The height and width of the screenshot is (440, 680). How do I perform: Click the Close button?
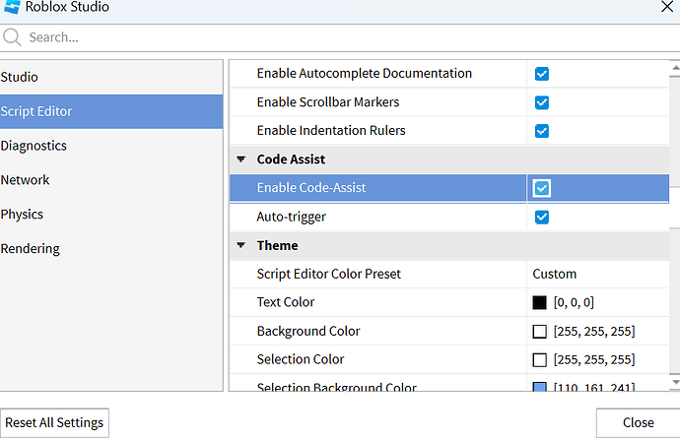click(638, 422)
